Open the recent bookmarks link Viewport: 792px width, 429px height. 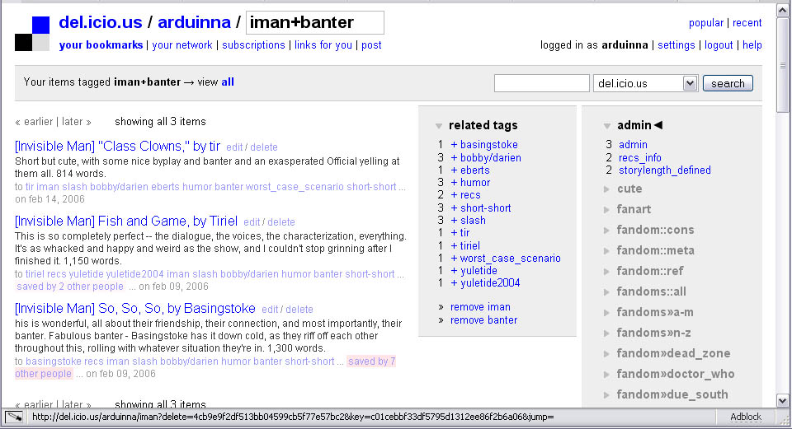click(747, 23)
